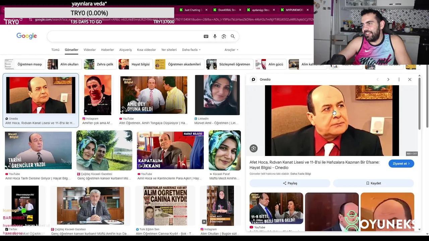Image resolution: width=429 pixels, height=241 pixels.
Task: Open Alim Öğretmen Canına Kıydı newspaper thumbnail
Action: pos(165,206)
